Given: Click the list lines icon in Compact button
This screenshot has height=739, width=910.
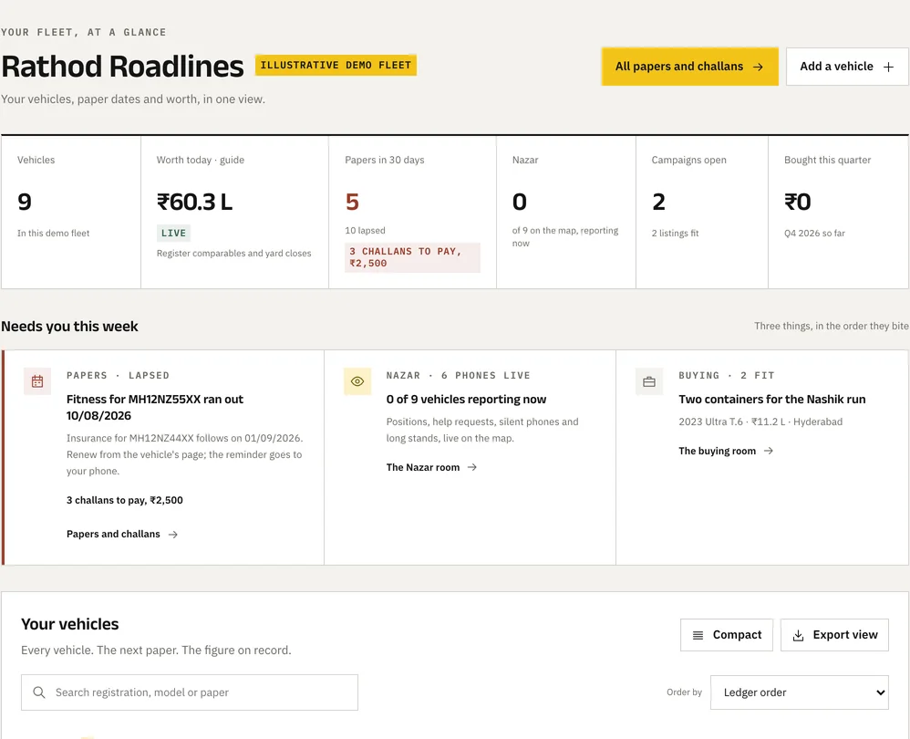Looking at the screenshot, I should pos(698,636).
